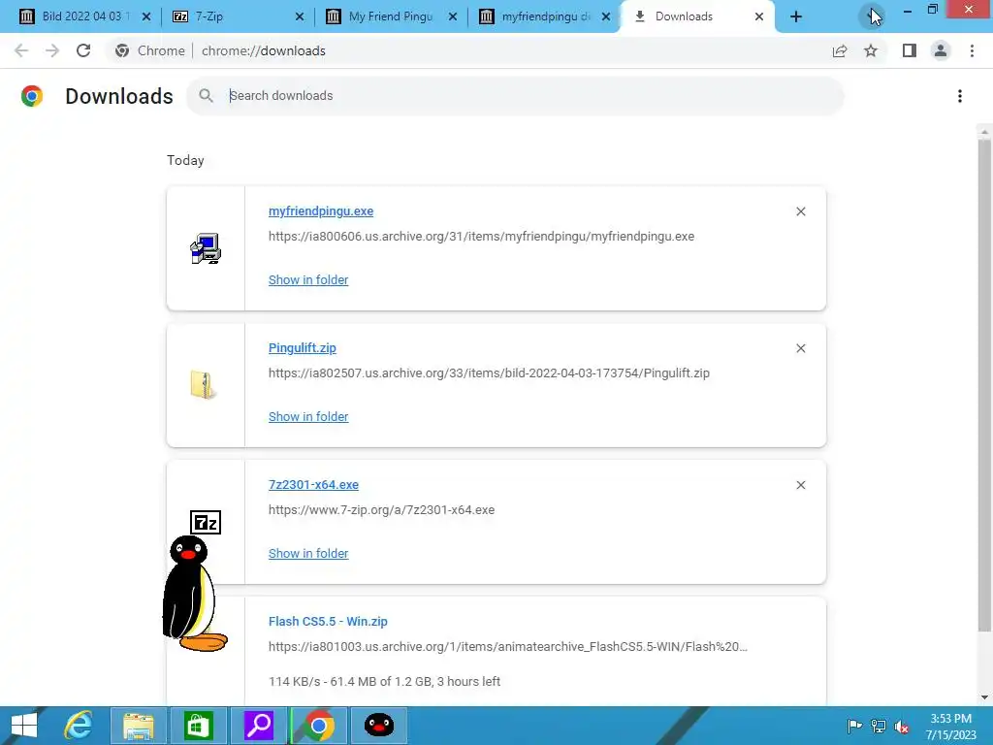Click the Action Center flag tray icon
This screenshot has height=745, width=993.
(855, 726)
